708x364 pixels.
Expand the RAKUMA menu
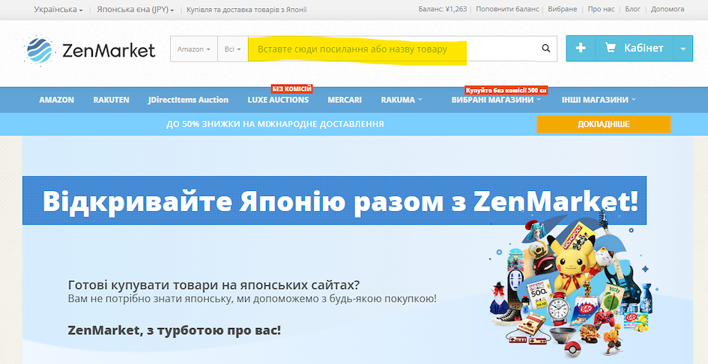pyautogui.click(x=402, y=100)
